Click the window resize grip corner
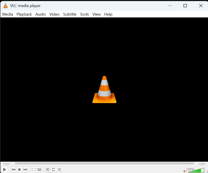Viewport: 208px width, 173px height. (207, 172)
